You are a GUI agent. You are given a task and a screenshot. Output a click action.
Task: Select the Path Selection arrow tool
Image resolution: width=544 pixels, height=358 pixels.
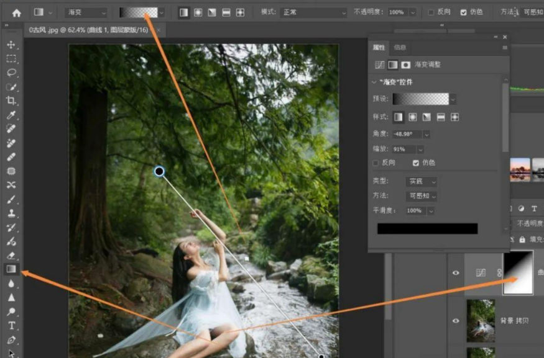pos(11,353)
